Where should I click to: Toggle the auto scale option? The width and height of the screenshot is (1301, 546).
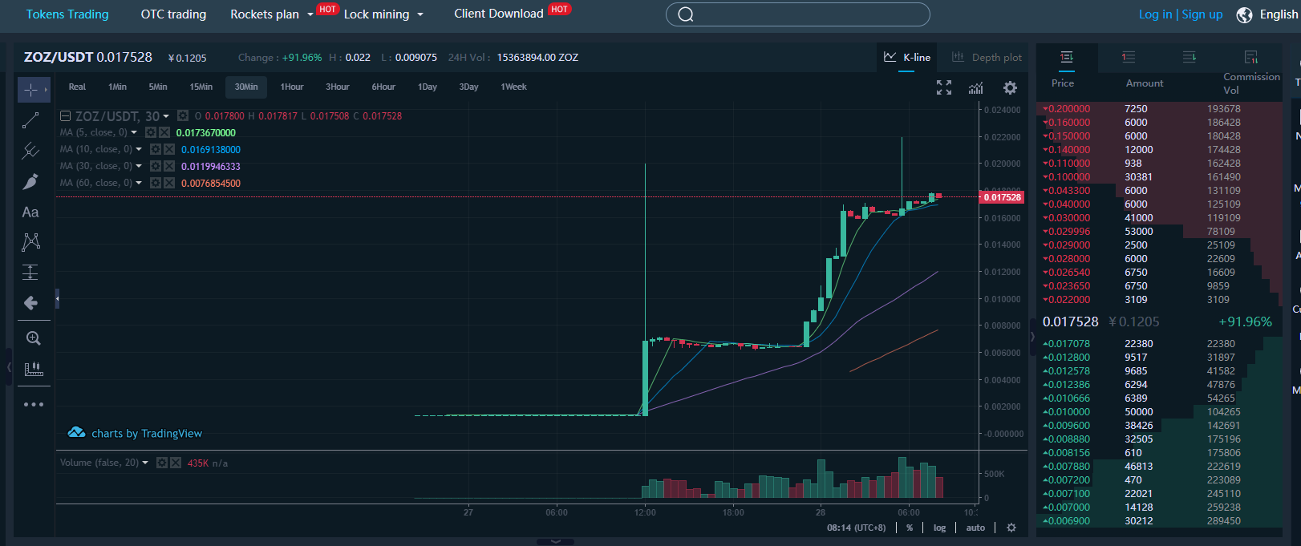[975, 528]
